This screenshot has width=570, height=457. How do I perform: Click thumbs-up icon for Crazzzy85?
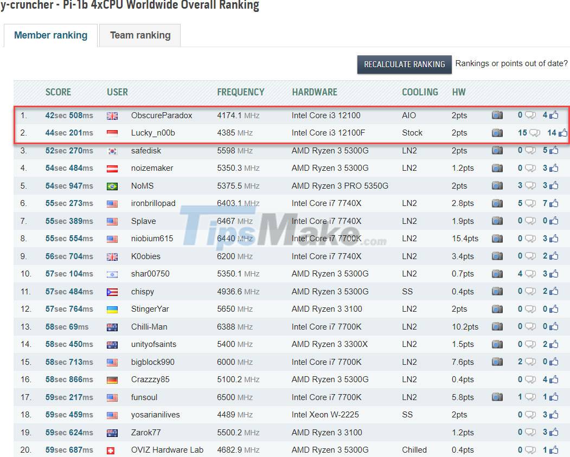(x=554, y=379)
